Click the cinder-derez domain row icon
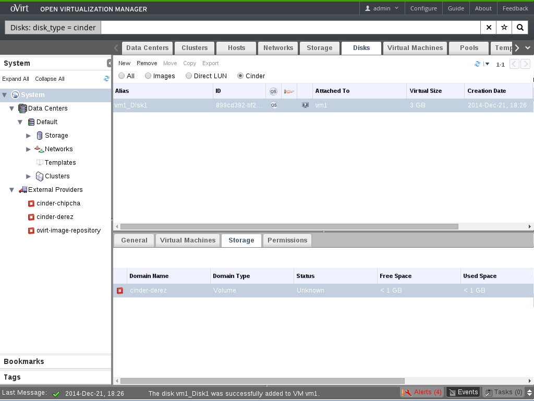534x401 pixels. coord(120,290)
